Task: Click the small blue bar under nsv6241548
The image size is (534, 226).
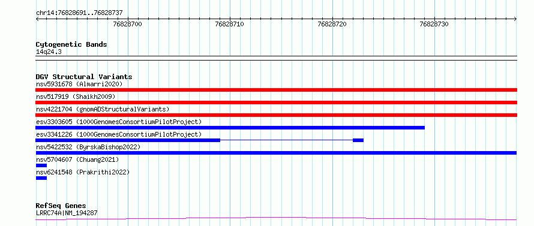Action: 41,178
